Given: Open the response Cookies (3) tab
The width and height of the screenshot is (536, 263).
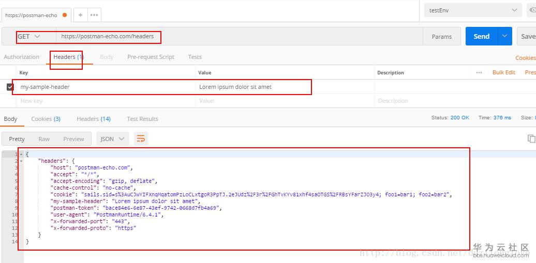Looking at the screenshot, I should click(x=46, y=118).
